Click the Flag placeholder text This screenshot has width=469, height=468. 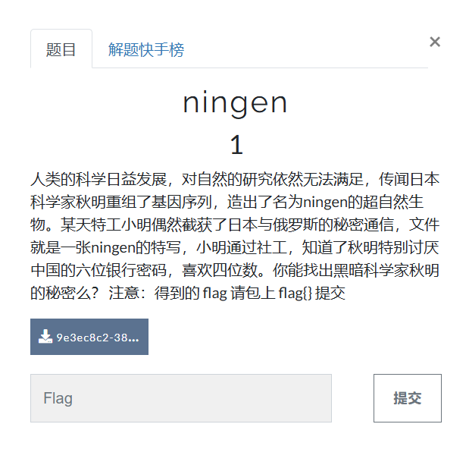(x=58, y=398)
